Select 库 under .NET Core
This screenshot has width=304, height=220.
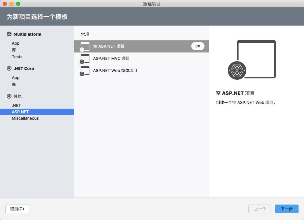14,84
